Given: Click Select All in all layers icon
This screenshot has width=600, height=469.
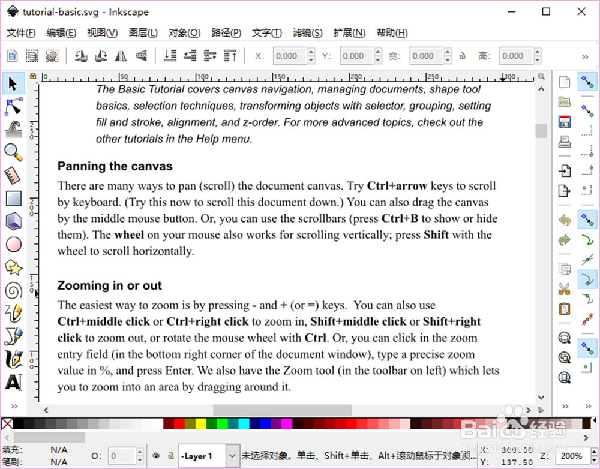Looking at the screenshot, I should [x=32, y=56].
